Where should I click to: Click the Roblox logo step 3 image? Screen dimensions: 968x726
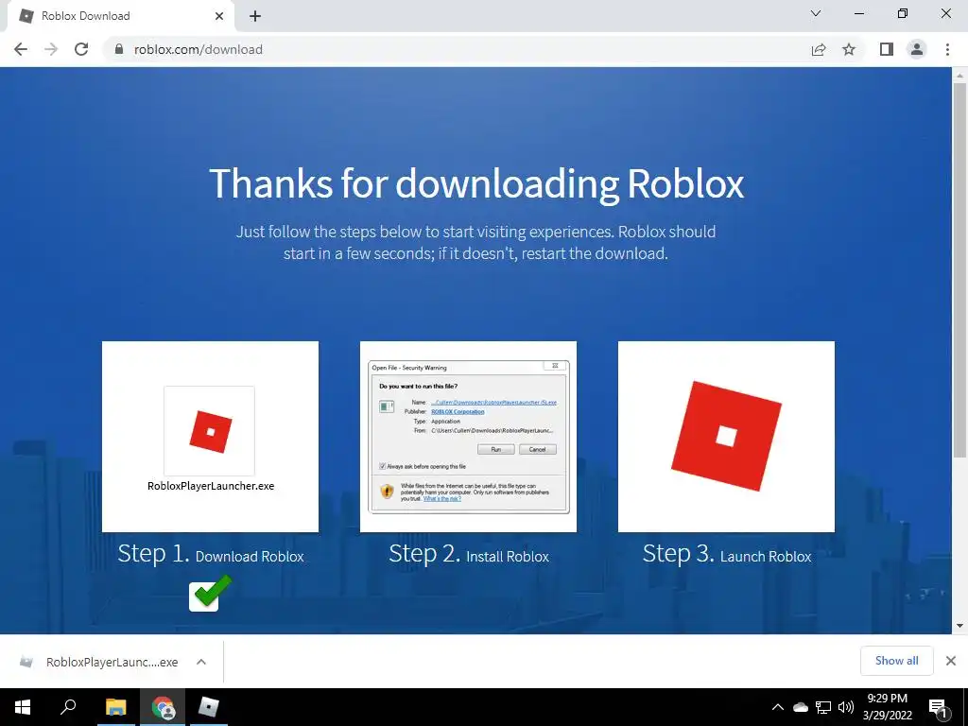pyautogui.click(x=726, y=437)
